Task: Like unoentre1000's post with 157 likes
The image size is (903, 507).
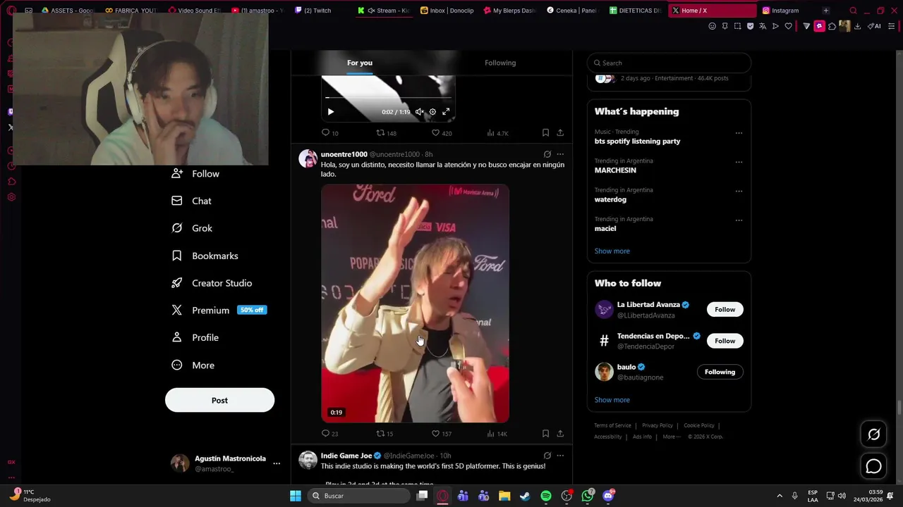Action: [442, 434]
